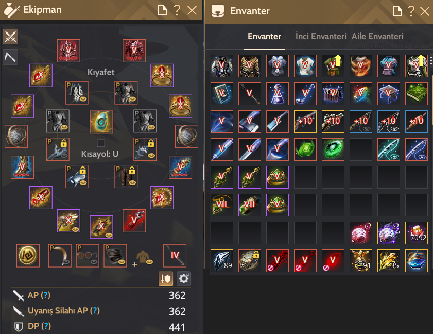The height and width of the screenshot is (334, 433).
Task: Select the item stack showing 7092
Action: (417, 233)
